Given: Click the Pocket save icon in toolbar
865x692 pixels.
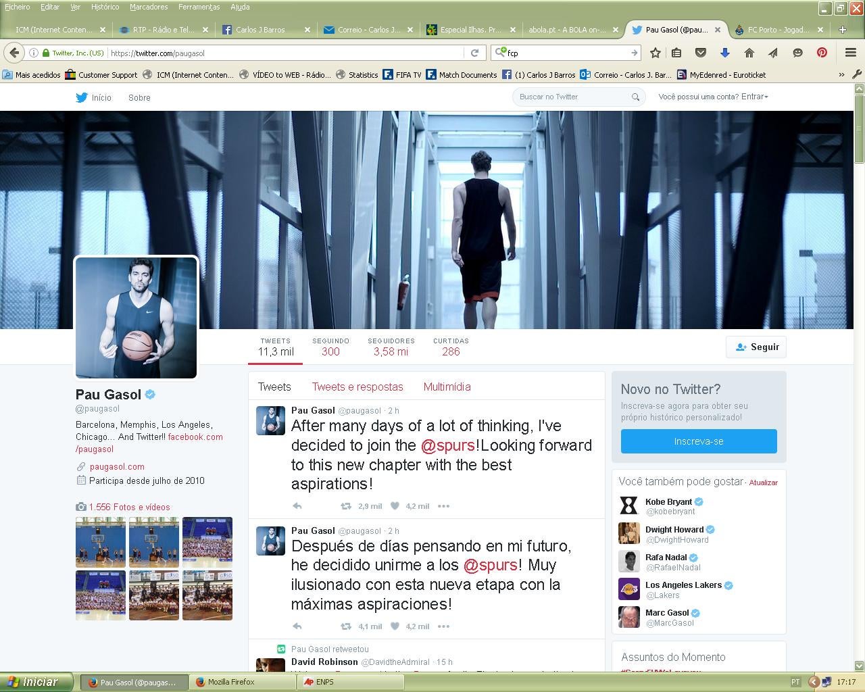Looking at the screenshot, I should 701,53.
